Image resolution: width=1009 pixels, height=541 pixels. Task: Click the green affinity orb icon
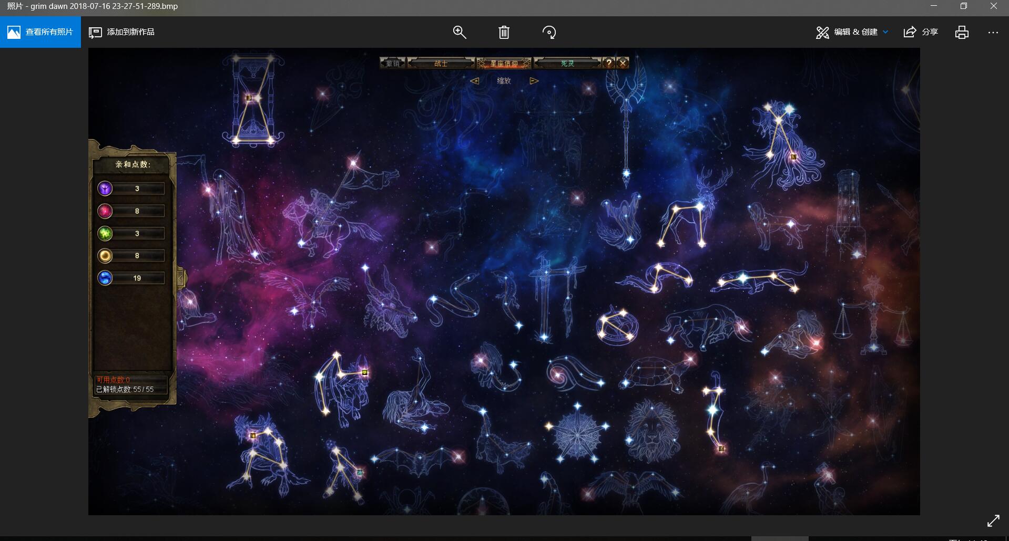[x=105, y=233]
